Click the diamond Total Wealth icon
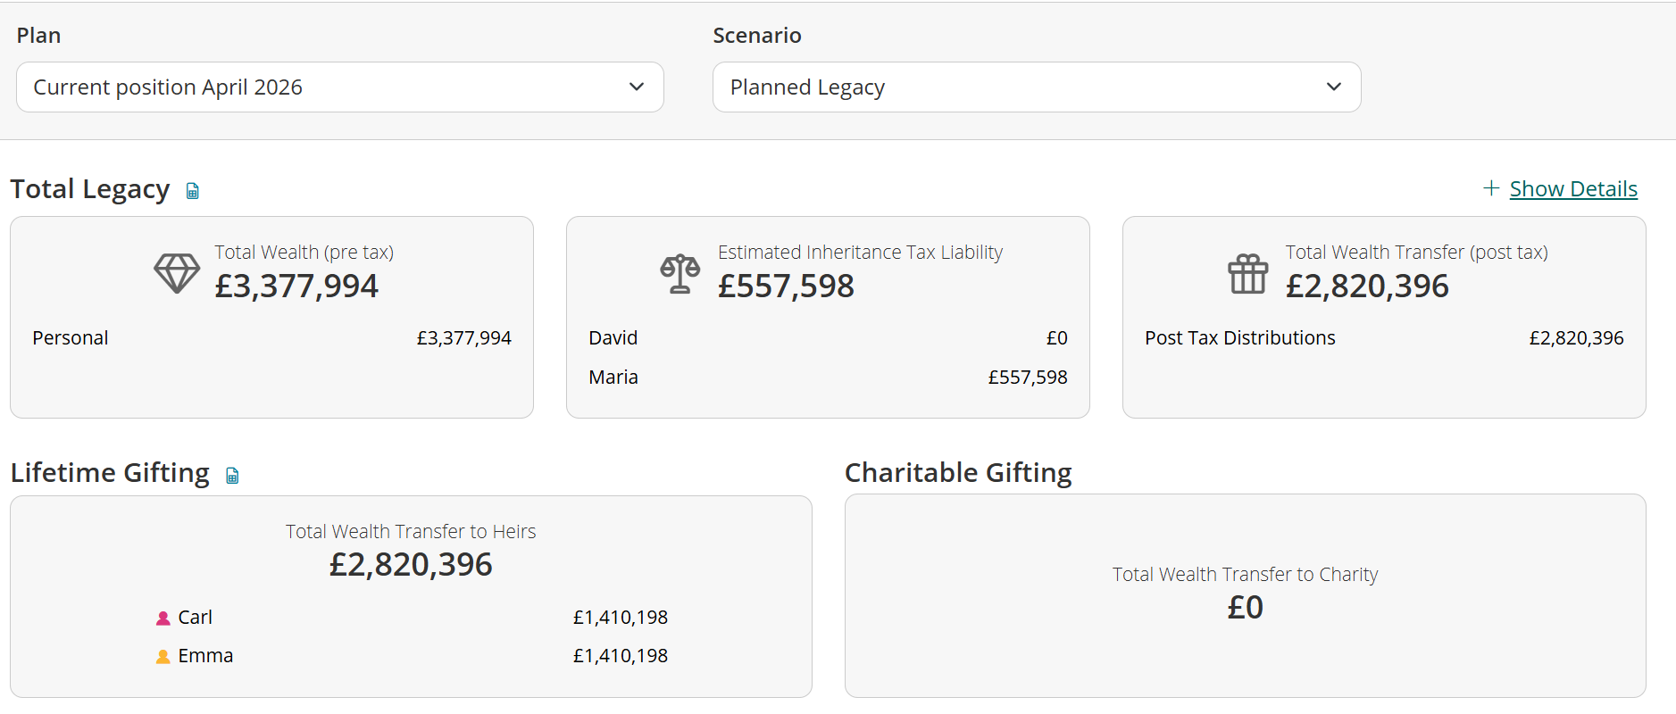The image size is (1676, 714). 177,273
